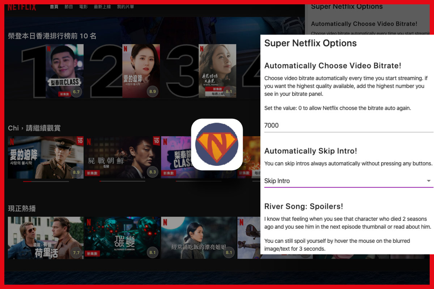434x289 pixels.
Task: Open the Skip Intro dropdown
Action: 349,181
